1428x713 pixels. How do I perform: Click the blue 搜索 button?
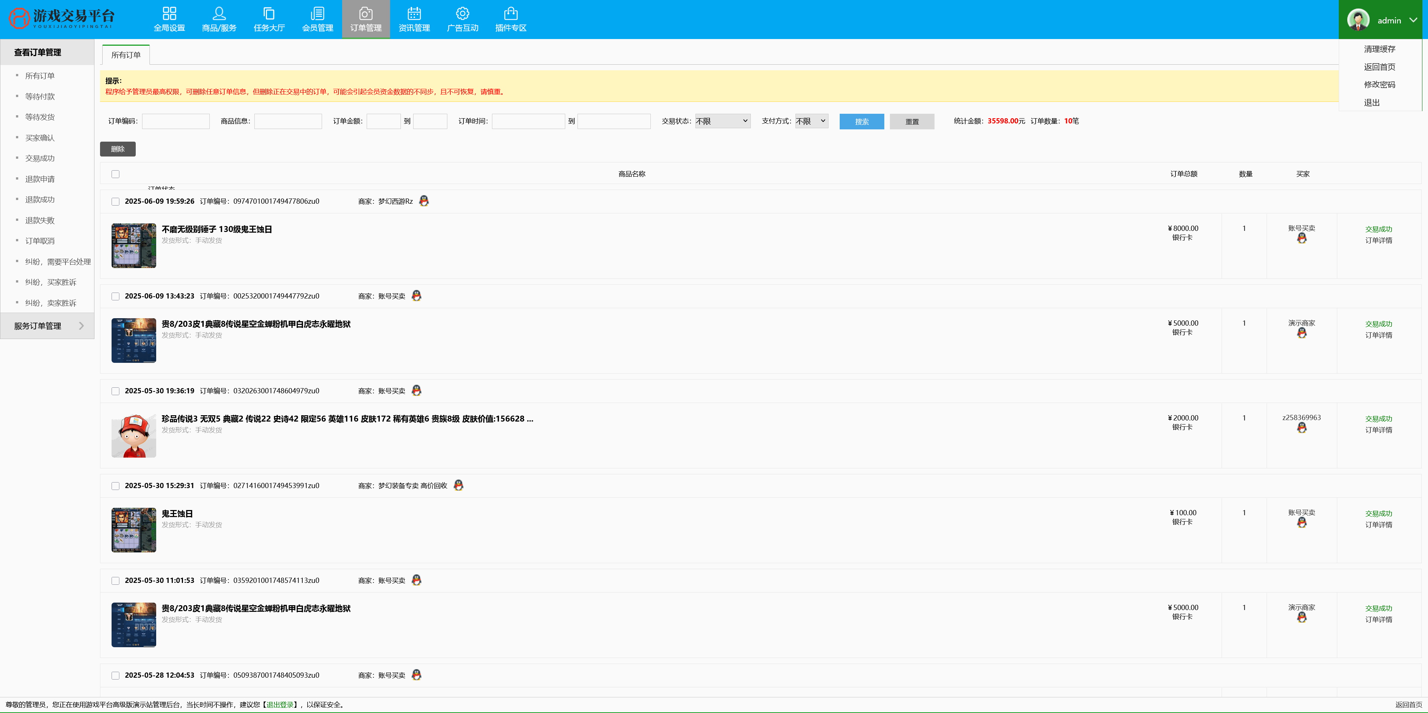pos(862,121)
